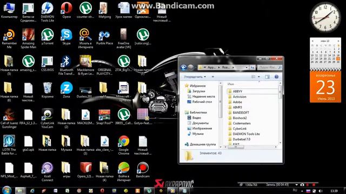Open Explorer help with question mark icon
The height and width of the screenshot is (194, 346).
tap(276, 77)
